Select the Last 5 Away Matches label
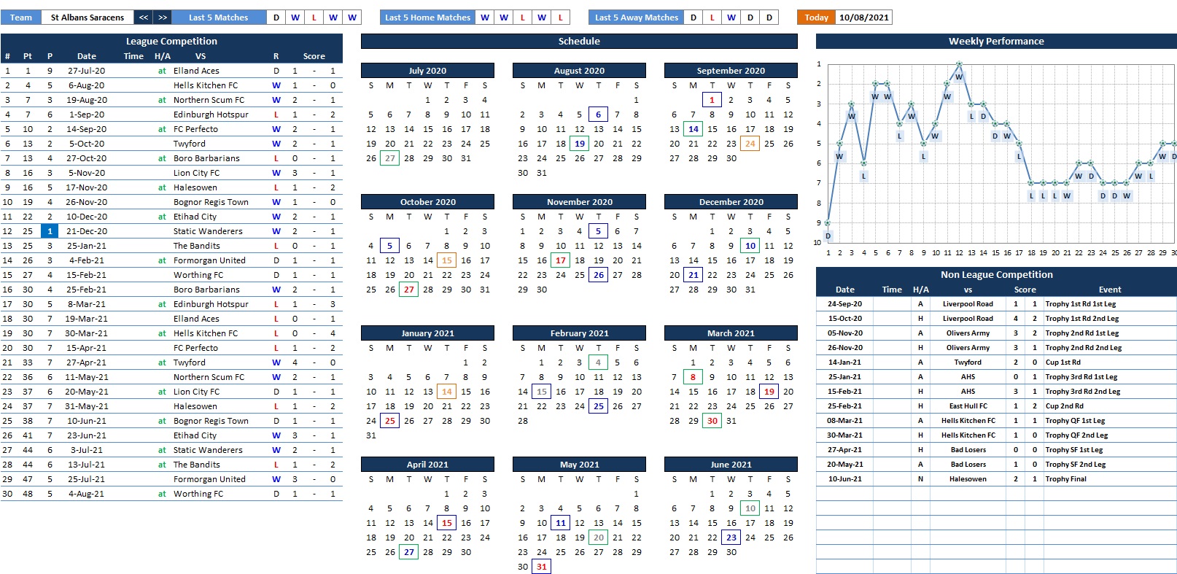 tap(636, 18)
